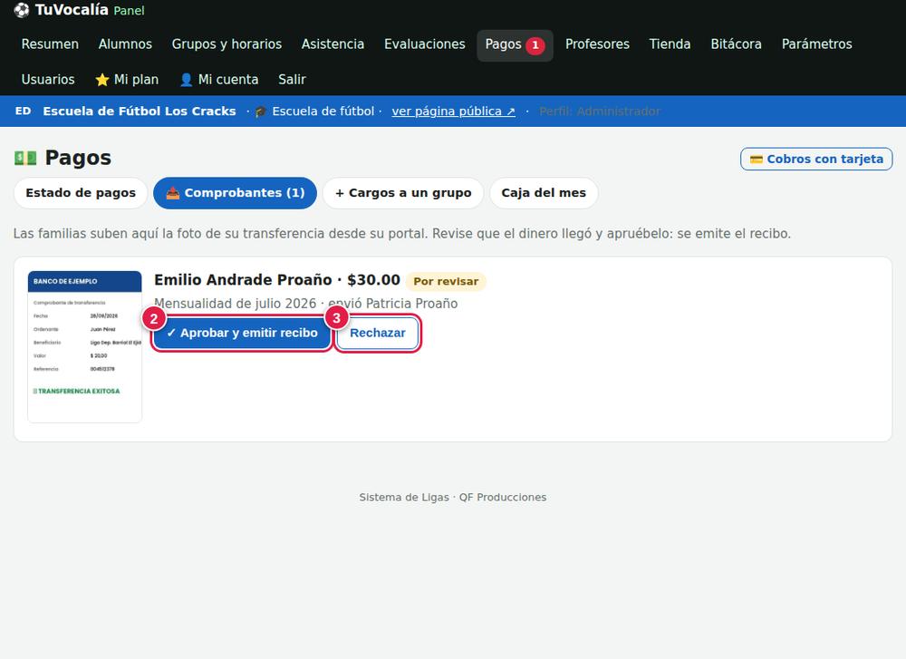The image size is (906, 659).
Task: Click the Emilio Andrade Proaño · $30.00 heading
Action: (276, 280)
